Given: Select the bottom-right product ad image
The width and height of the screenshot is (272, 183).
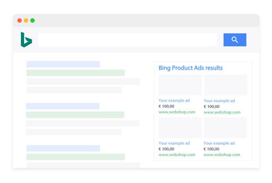Looking at the screenshot, I should pos(225,128).
